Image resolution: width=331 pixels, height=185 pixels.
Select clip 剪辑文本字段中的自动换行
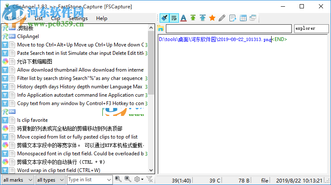[75, 162]
